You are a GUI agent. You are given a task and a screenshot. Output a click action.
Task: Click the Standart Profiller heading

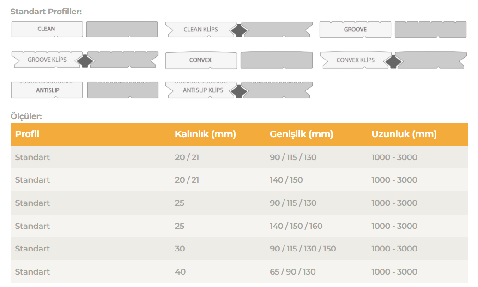[x=46, y=12]
